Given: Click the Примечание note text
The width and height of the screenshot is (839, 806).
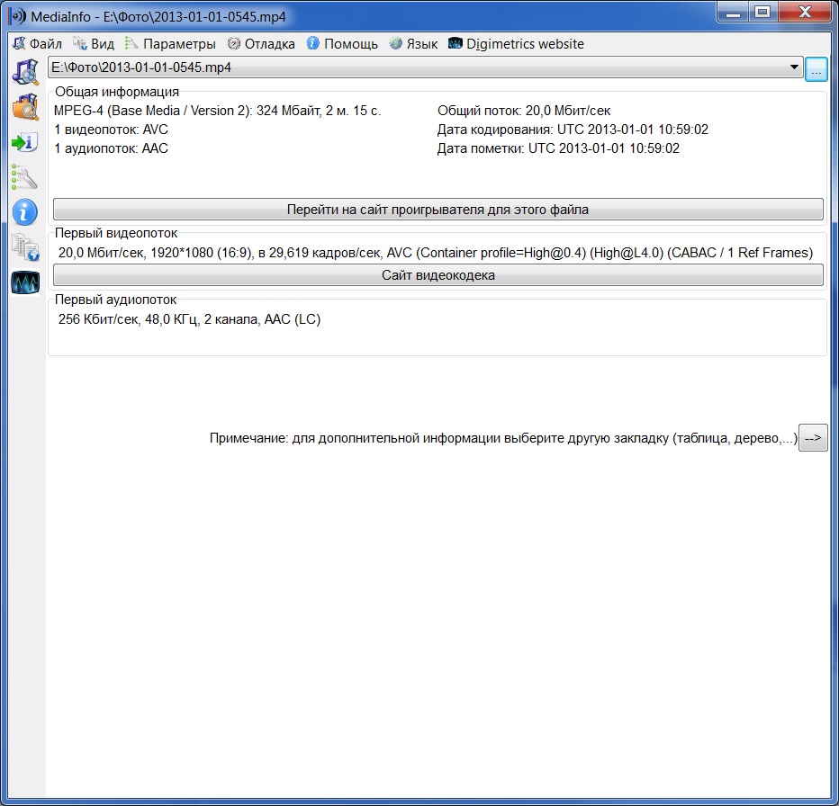Looking at the screenshot, I should (503, 438).
